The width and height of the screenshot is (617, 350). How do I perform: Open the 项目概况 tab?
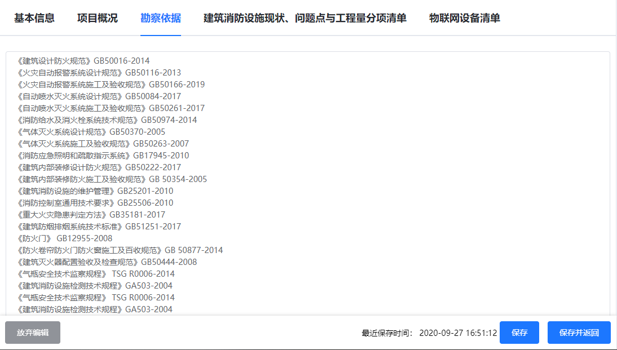(x=98, y=18)
